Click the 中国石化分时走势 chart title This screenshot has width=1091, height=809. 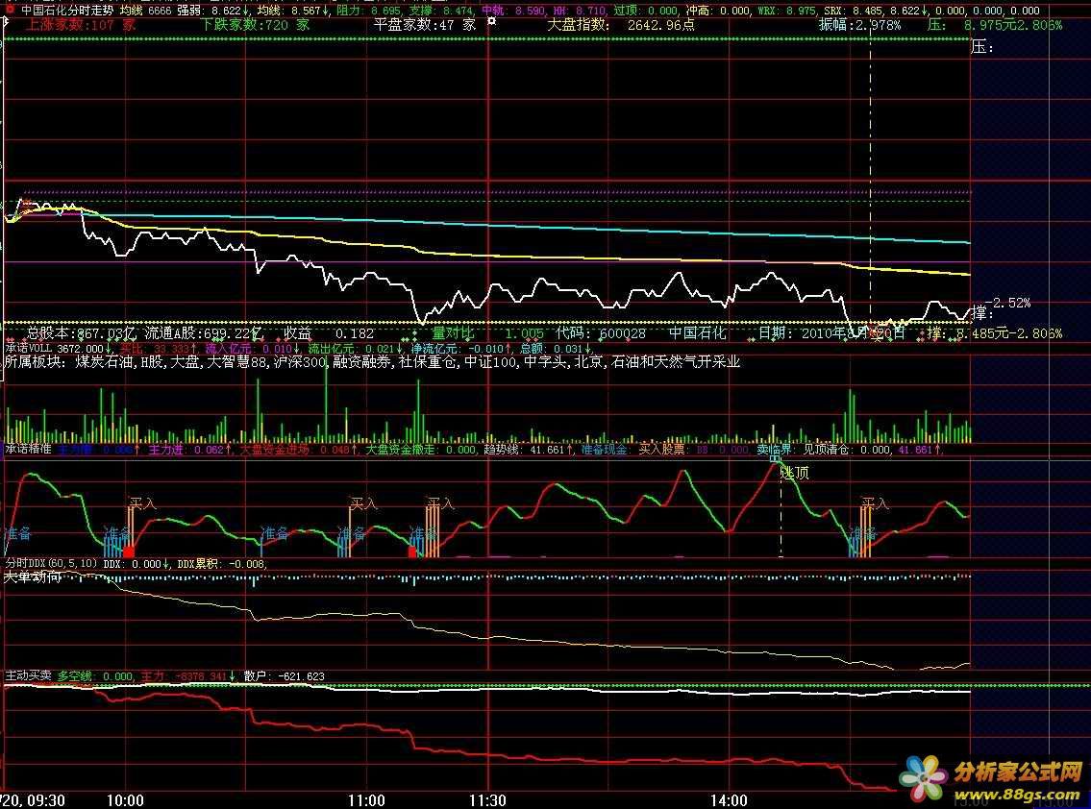66,11
